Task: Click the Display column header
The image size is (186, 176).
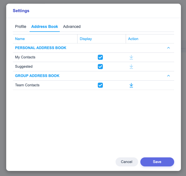Action: pyautogui.click(x=86, y=39)
